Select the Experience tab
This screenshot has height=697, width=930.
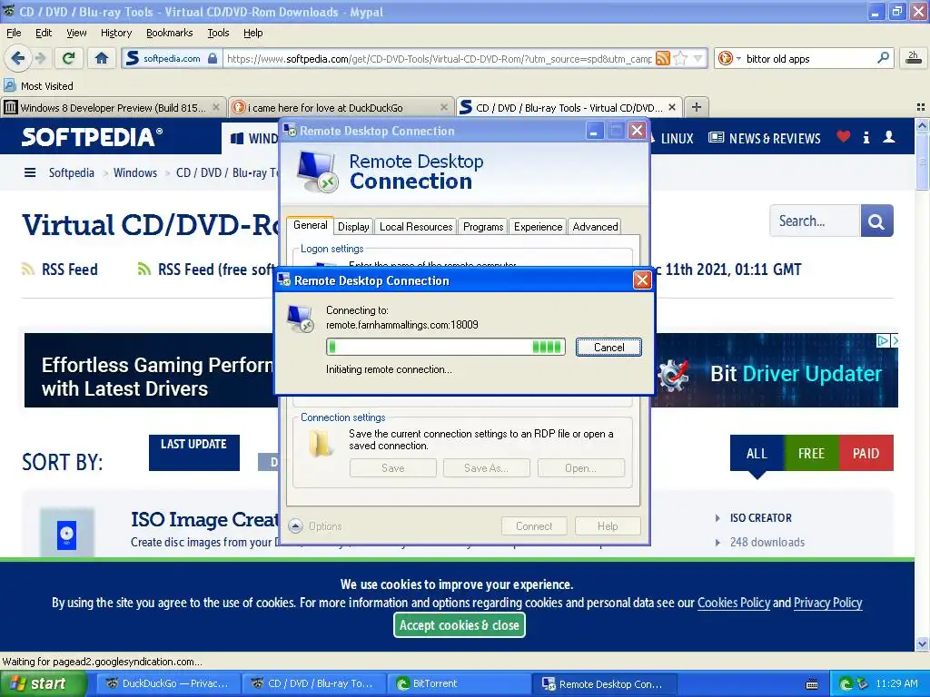(538, 226)
